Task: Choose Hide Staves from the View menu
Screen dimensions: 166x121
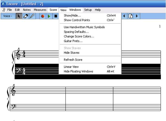Action: point(72,53)
